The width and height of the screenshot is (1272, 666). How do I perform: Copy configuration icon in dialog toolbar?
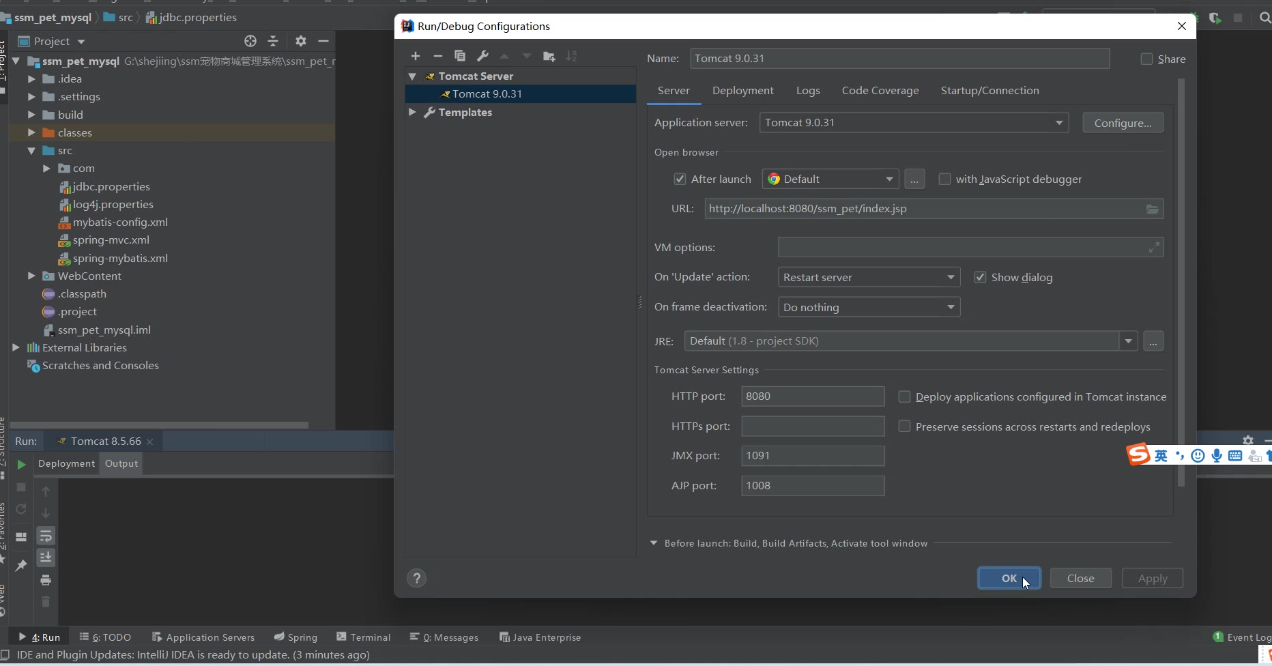coord(460,56)
